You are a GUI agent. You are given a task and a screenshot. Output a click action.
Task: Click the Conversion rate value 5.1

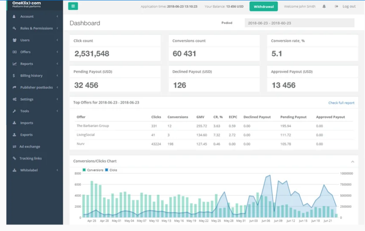click(x=277, y=54)
